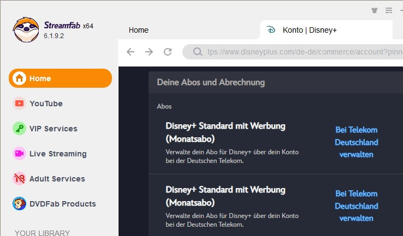Click the Disney+ tab favicon
The width and height of the screenshot is (403, 236).
point(271,30)
